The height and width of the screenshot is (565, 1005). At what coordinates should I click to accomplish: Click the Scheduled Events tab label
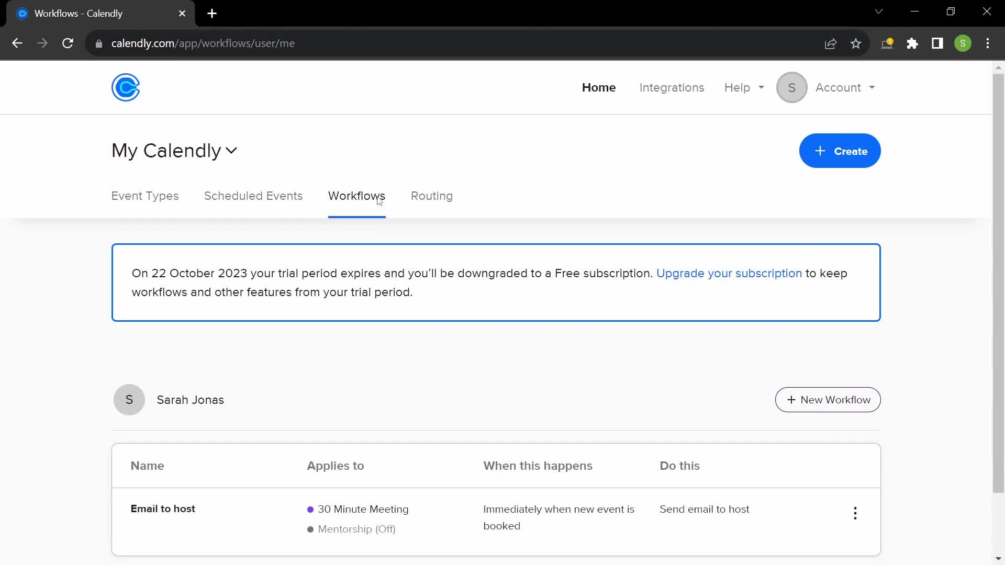tap(253, 196)
